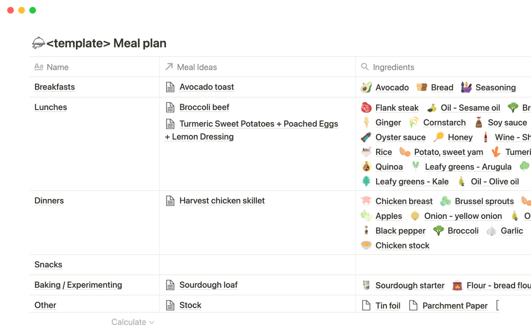
Task: Click the Brussel sprouts icon
Action: [446, 201]
